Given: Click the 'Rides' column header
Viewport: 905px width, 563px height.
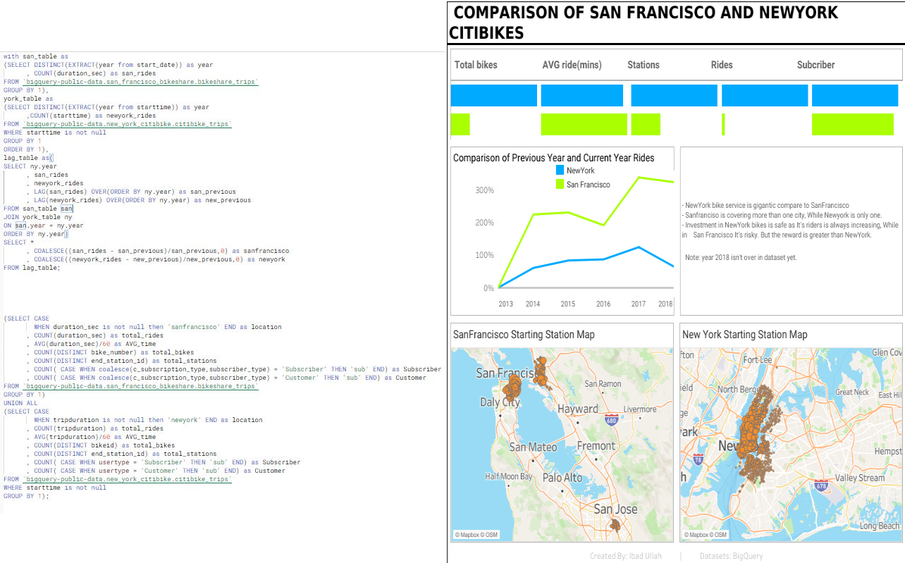Looking at the screenshot, I should click(722, 65).
